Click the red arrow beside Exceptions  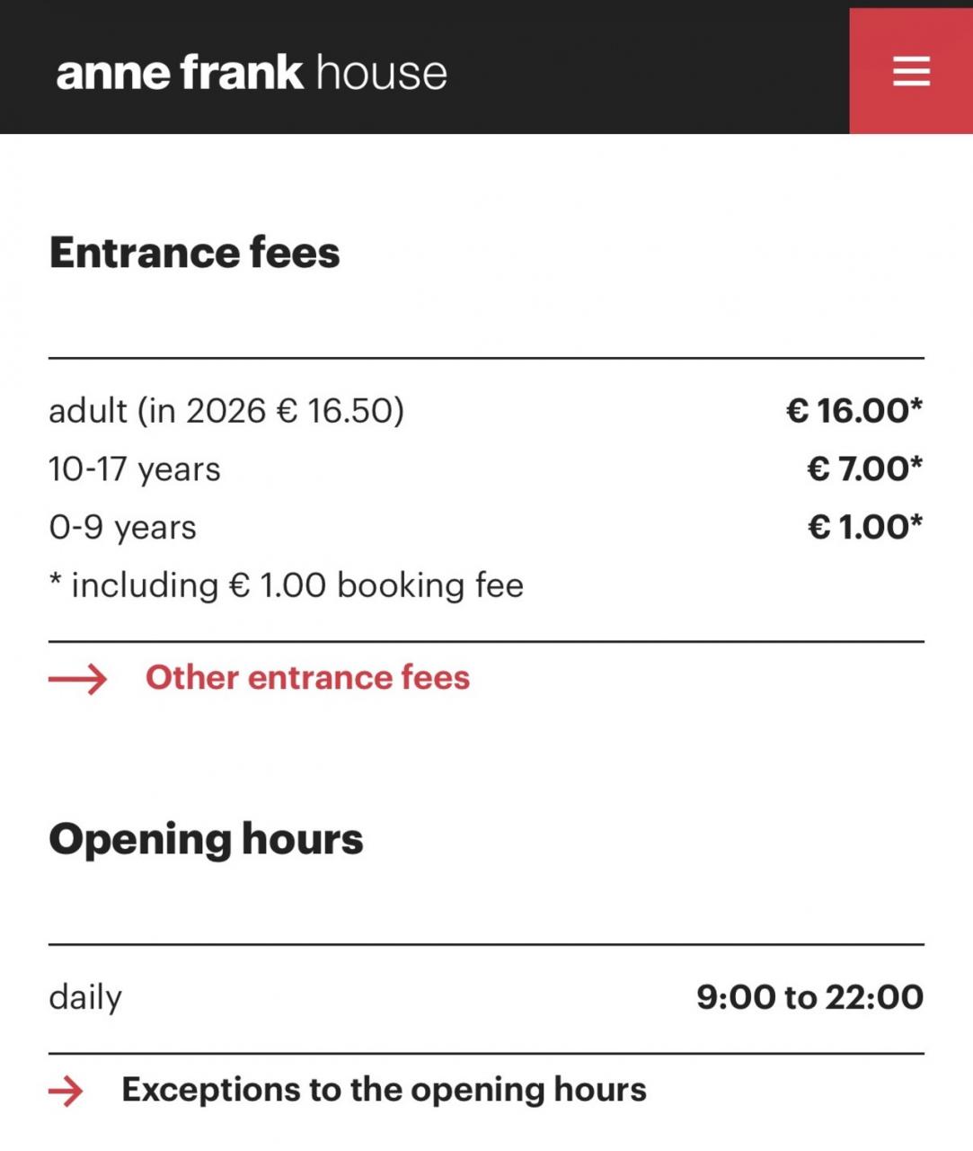66,1091
